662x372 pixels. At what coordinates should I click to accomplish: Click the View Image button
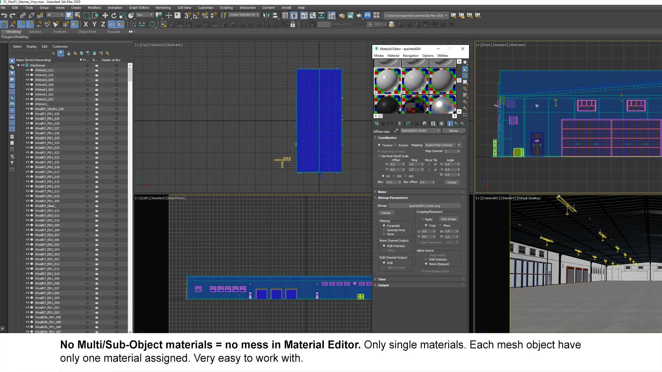[448, 219]
